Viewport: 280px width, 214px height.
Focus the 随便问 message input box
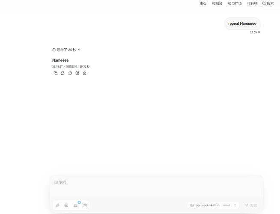tap(156, 187)
